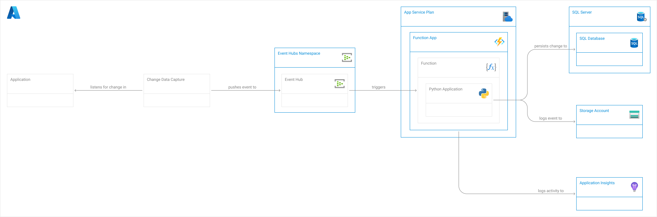Screen dimensions: 657x217
Task: Select the Application node label
Action: tap(20, 80)
